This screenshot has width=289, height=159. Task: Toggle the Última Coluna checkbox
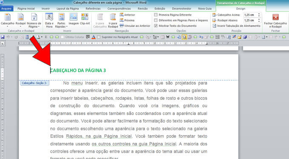[x=62, y=37]
